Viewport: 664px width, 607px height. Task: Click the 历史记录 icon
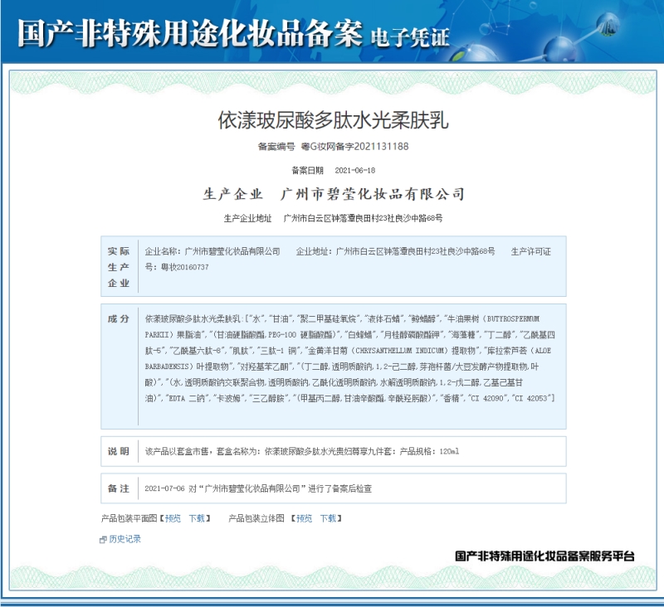[103, 539]
